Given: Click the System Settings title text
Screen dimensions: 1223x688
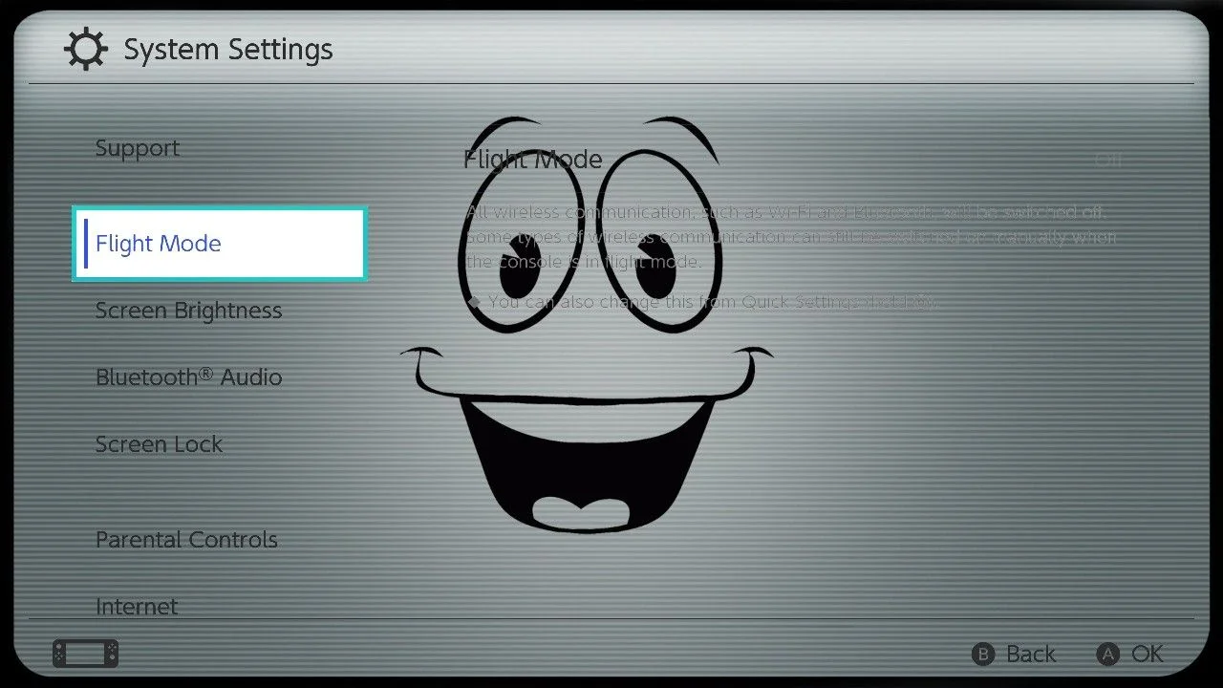Looking at the screenshot, I should (228, 50).
